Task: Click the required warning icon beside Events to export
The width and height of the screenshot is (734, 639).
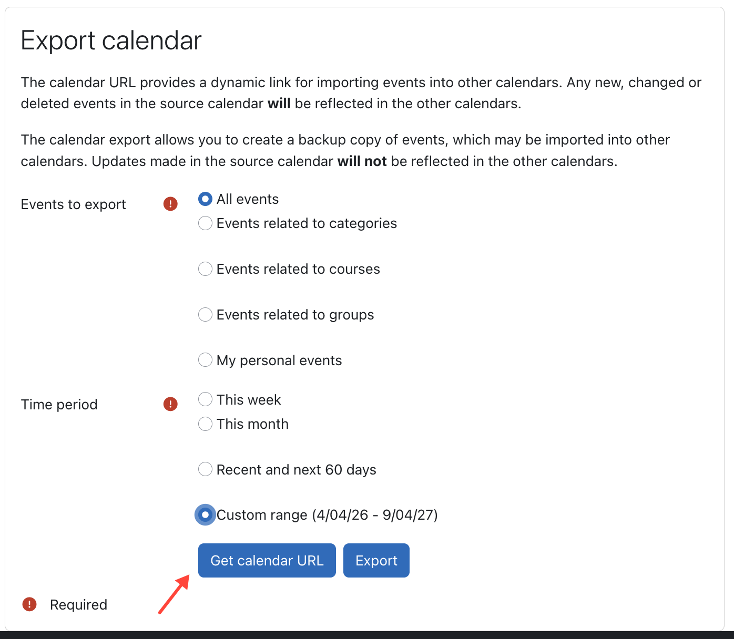Action: tap(170, 204)
